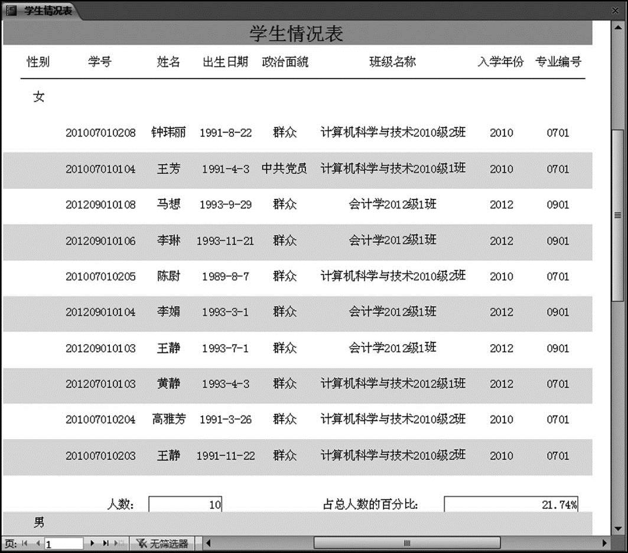The image size is (628, 553).
Task: Click class 计算机科学与技术2012级1班
Action: tap(393, 384)
